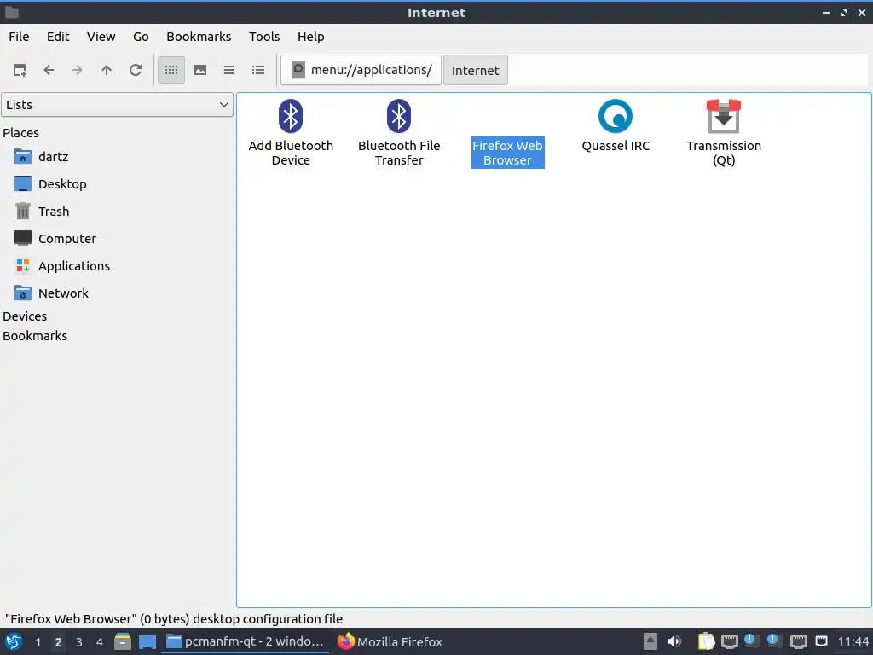Open the LXQt start menu button
The width and height of the screenshot is (873, 655).
coord(14,641)
